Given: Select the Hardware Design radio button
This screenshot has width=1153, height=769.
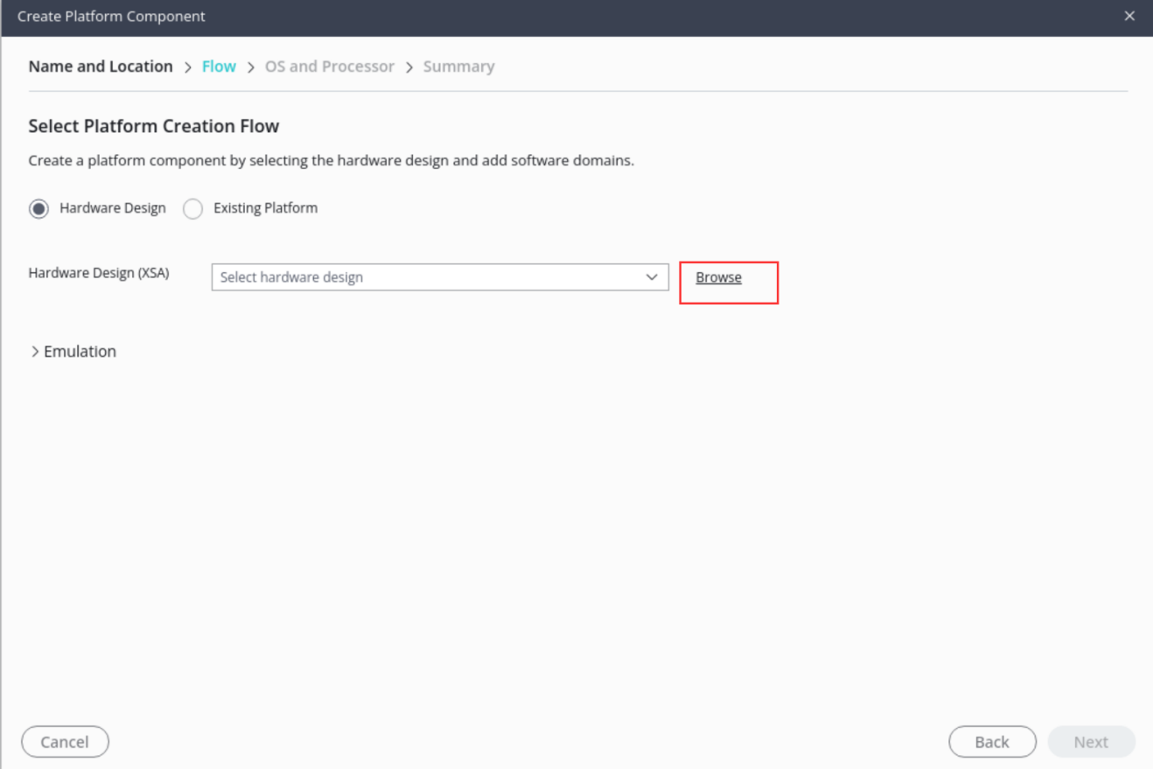Looking at the screenshot, I should [38, 209].
